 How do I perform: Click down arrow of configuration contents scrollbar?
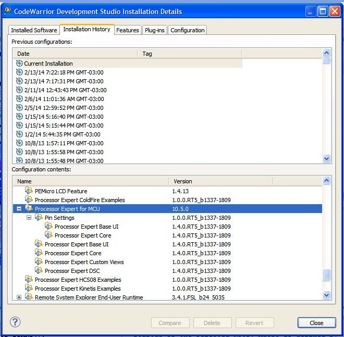click(326, 295)
